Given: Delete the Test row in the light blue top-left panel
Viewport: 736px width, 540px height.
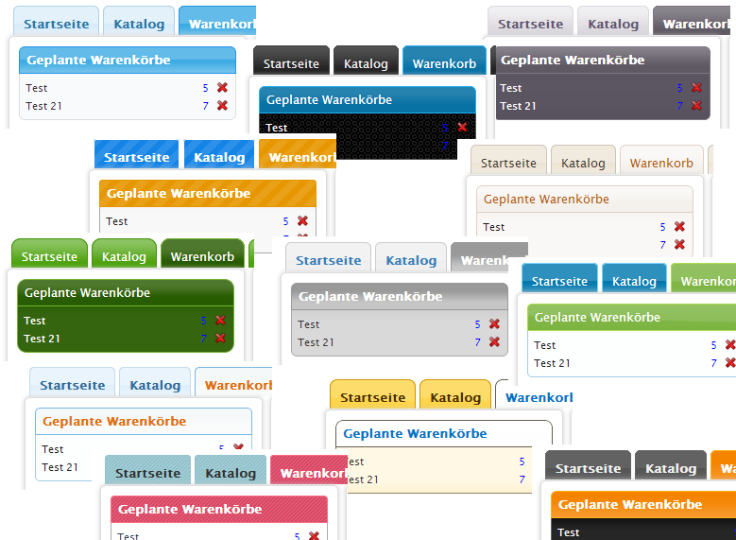Looking at the screenshot, I should [x=222, y=88].
